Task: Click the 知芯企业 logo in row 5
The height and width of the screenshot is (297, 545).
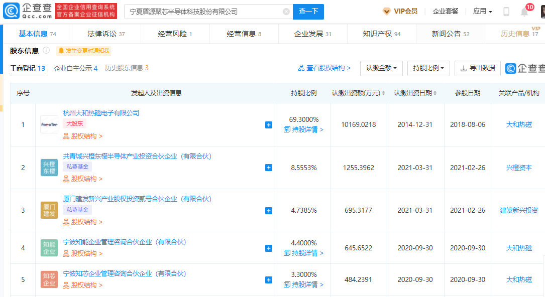Action: pyautogui.click(x=49, y=279)
